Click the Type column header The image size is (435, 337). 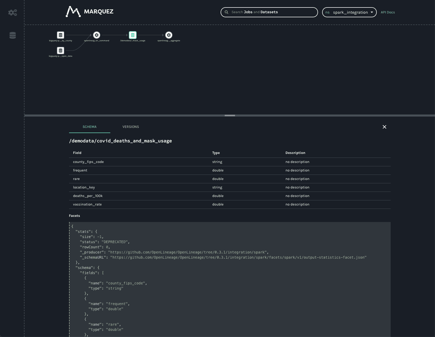[216, 153]
